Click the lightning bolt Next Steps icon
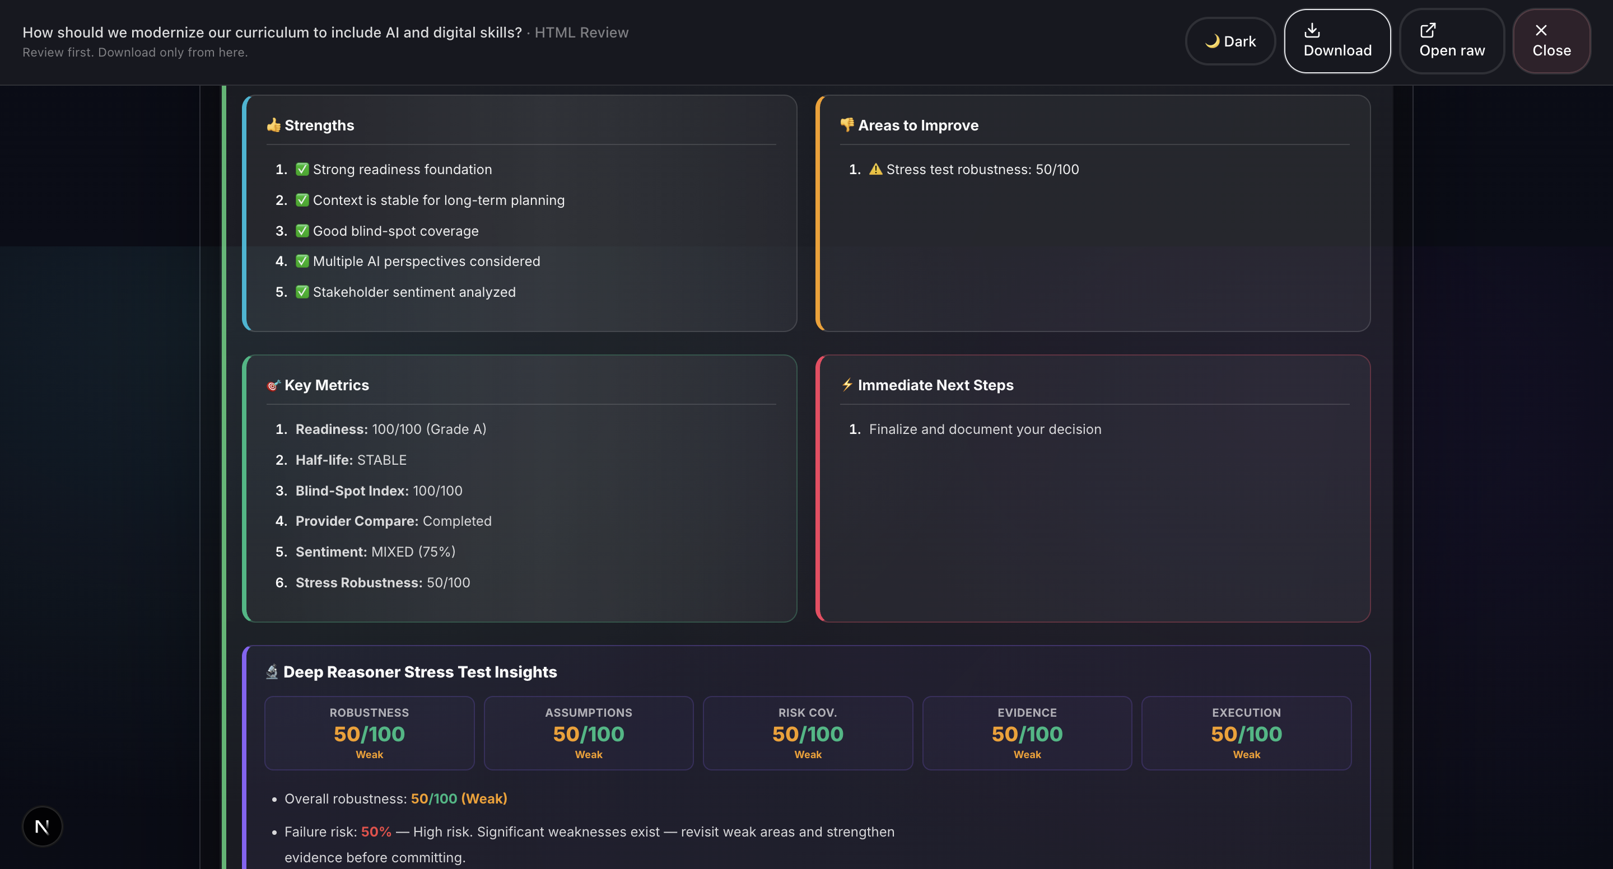The width and height of the screenshot is (1613, 869). click(x=847, y=385)
